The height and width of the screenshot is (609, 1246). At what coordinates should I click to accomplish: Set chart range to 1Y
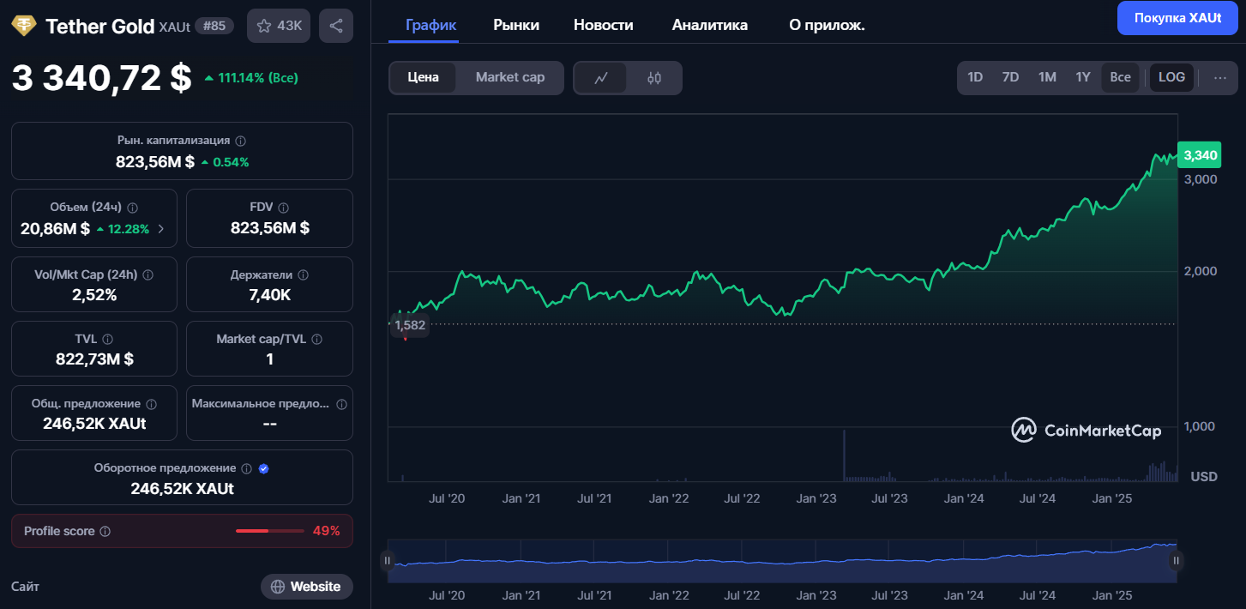pyautogui.click(x=1083, y=77)
